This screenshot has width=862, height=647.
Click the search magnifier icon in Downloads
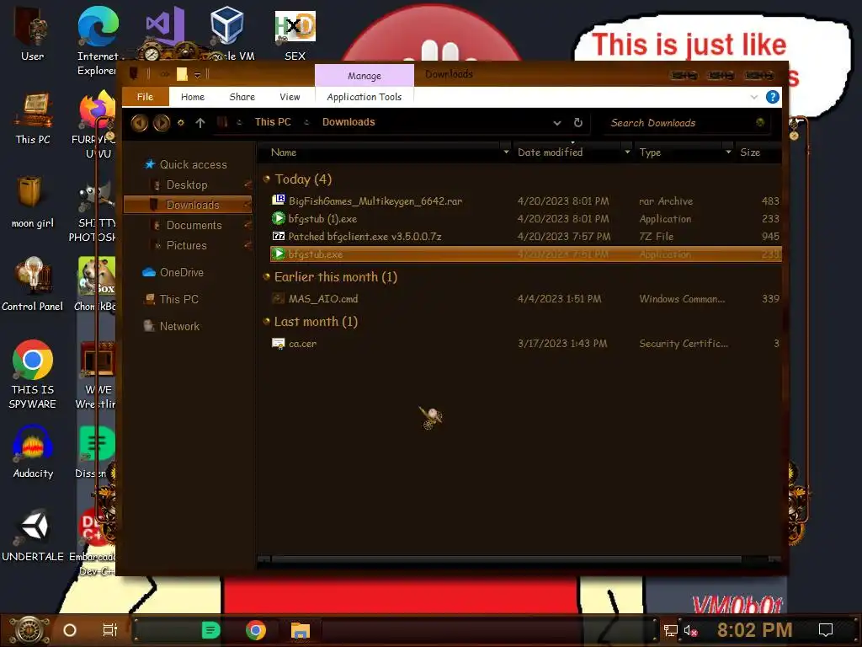(x=760, y=122)
